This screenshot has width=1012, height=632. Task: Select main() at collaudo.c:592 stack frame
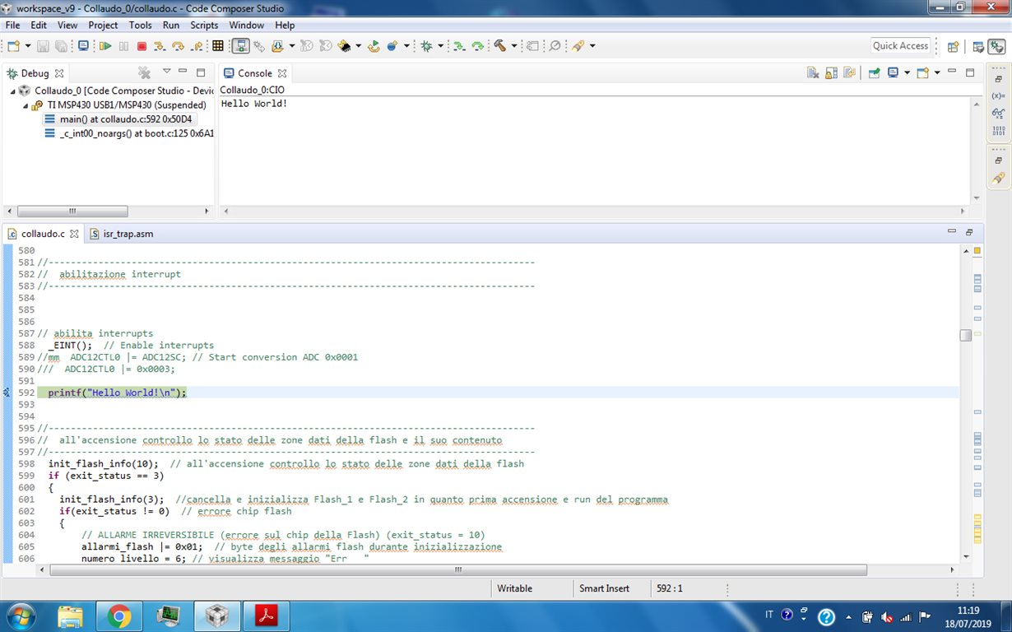pos(120,119)
